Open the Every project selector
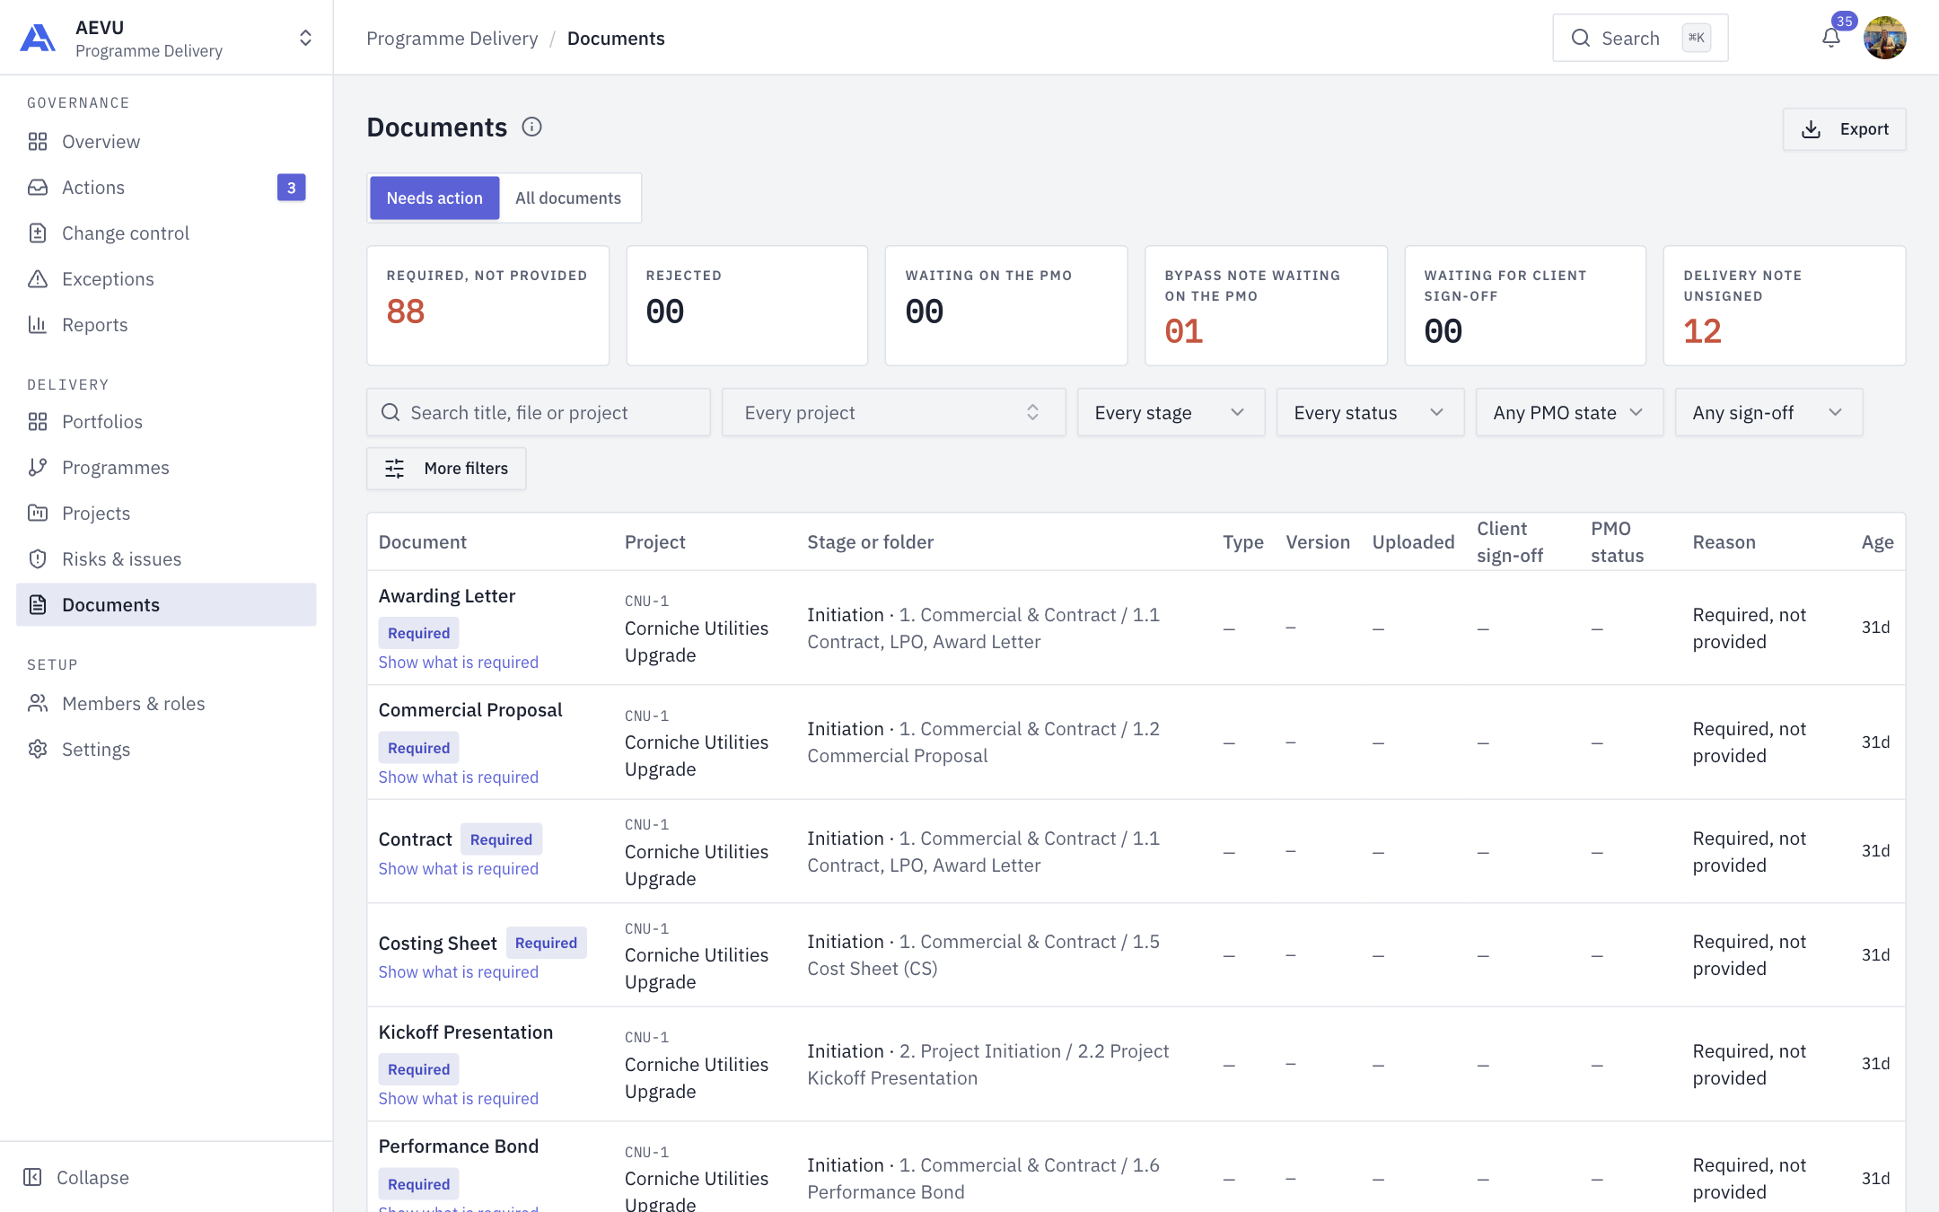Viewport: 1939px width, 1212px height. 893,413
